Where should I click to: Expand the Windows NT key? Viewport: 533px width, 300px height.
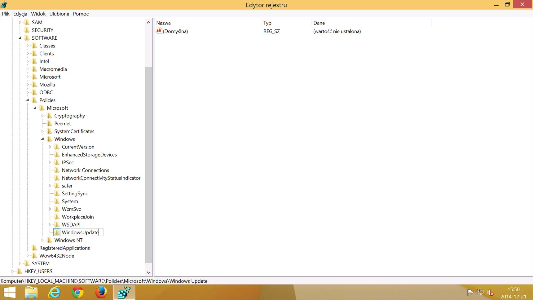tap(42, 240)
